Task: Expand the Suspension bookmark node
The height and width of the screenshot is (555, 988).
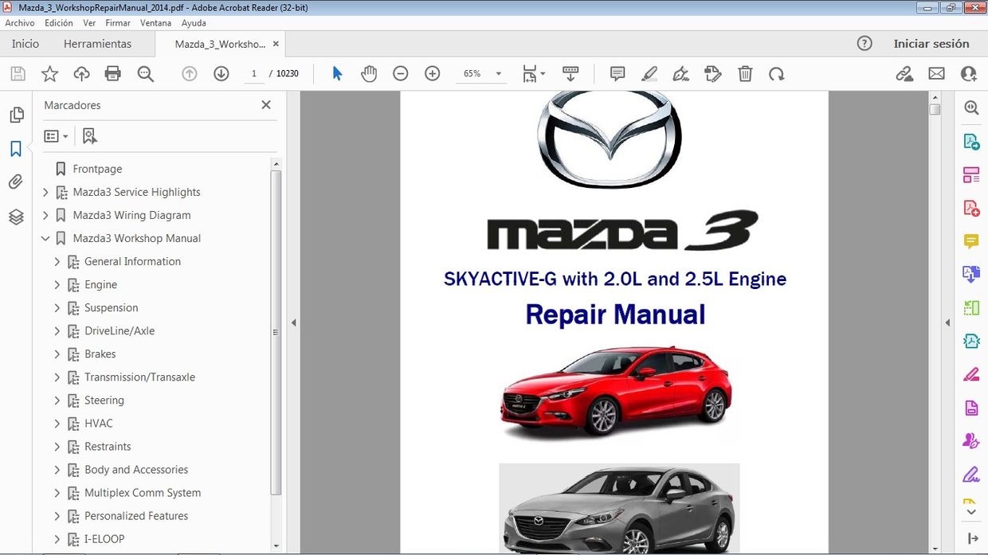Action: click(x=57, y=307)
